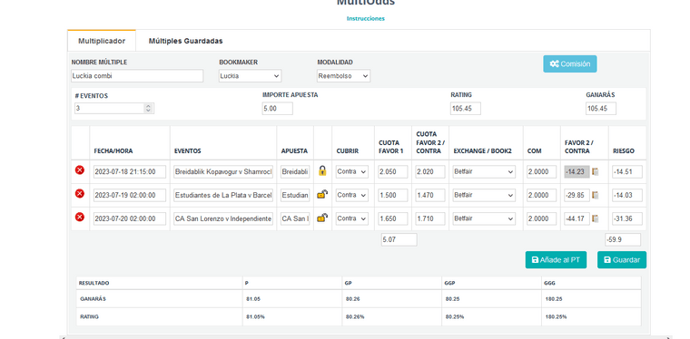Open the Comisión settings button
Screen dimensions: 690x339
[570, 63]
